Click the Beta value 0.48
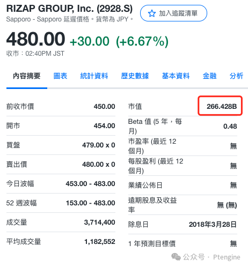This screenshot has width=248, height=267. coord(230,127)
